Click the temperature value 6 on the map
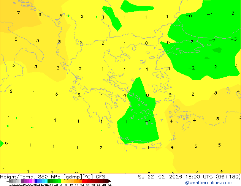This screenshot has height=186, width=241. click(40, 14)
